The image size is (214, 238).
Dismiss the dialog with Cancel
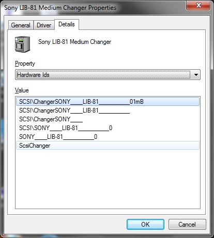pyautogui.click(x=187, y=225)
